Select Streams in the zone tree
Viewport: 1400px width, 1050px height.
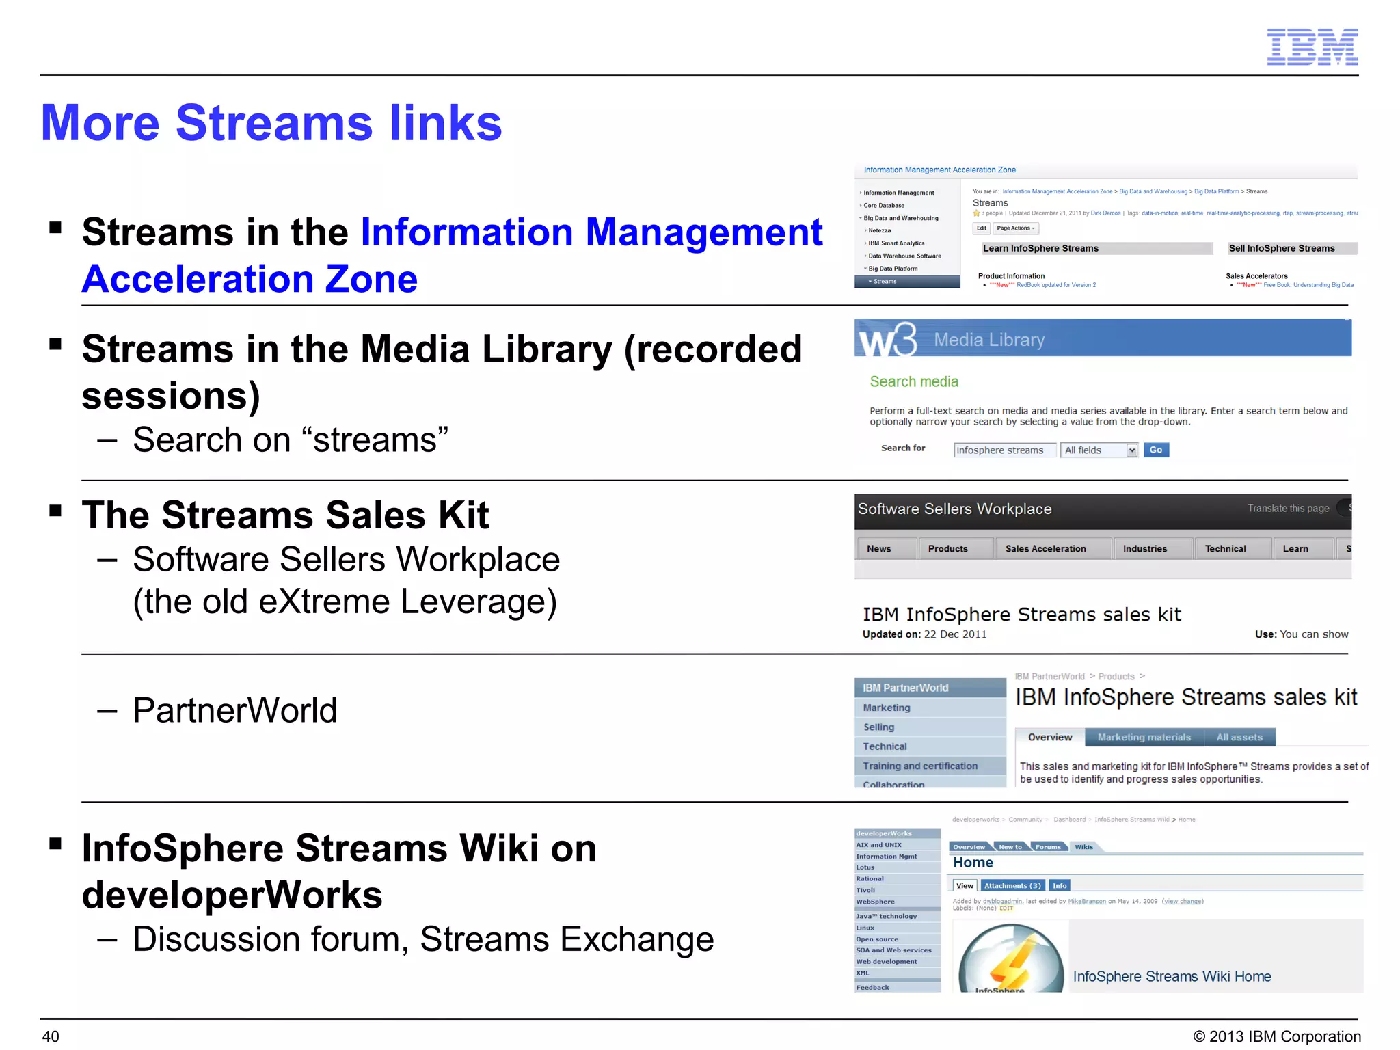point(907,282)
